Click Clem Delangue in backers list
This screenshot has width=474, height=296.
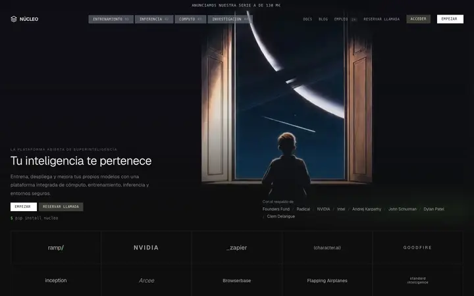(x=281, y=216)
